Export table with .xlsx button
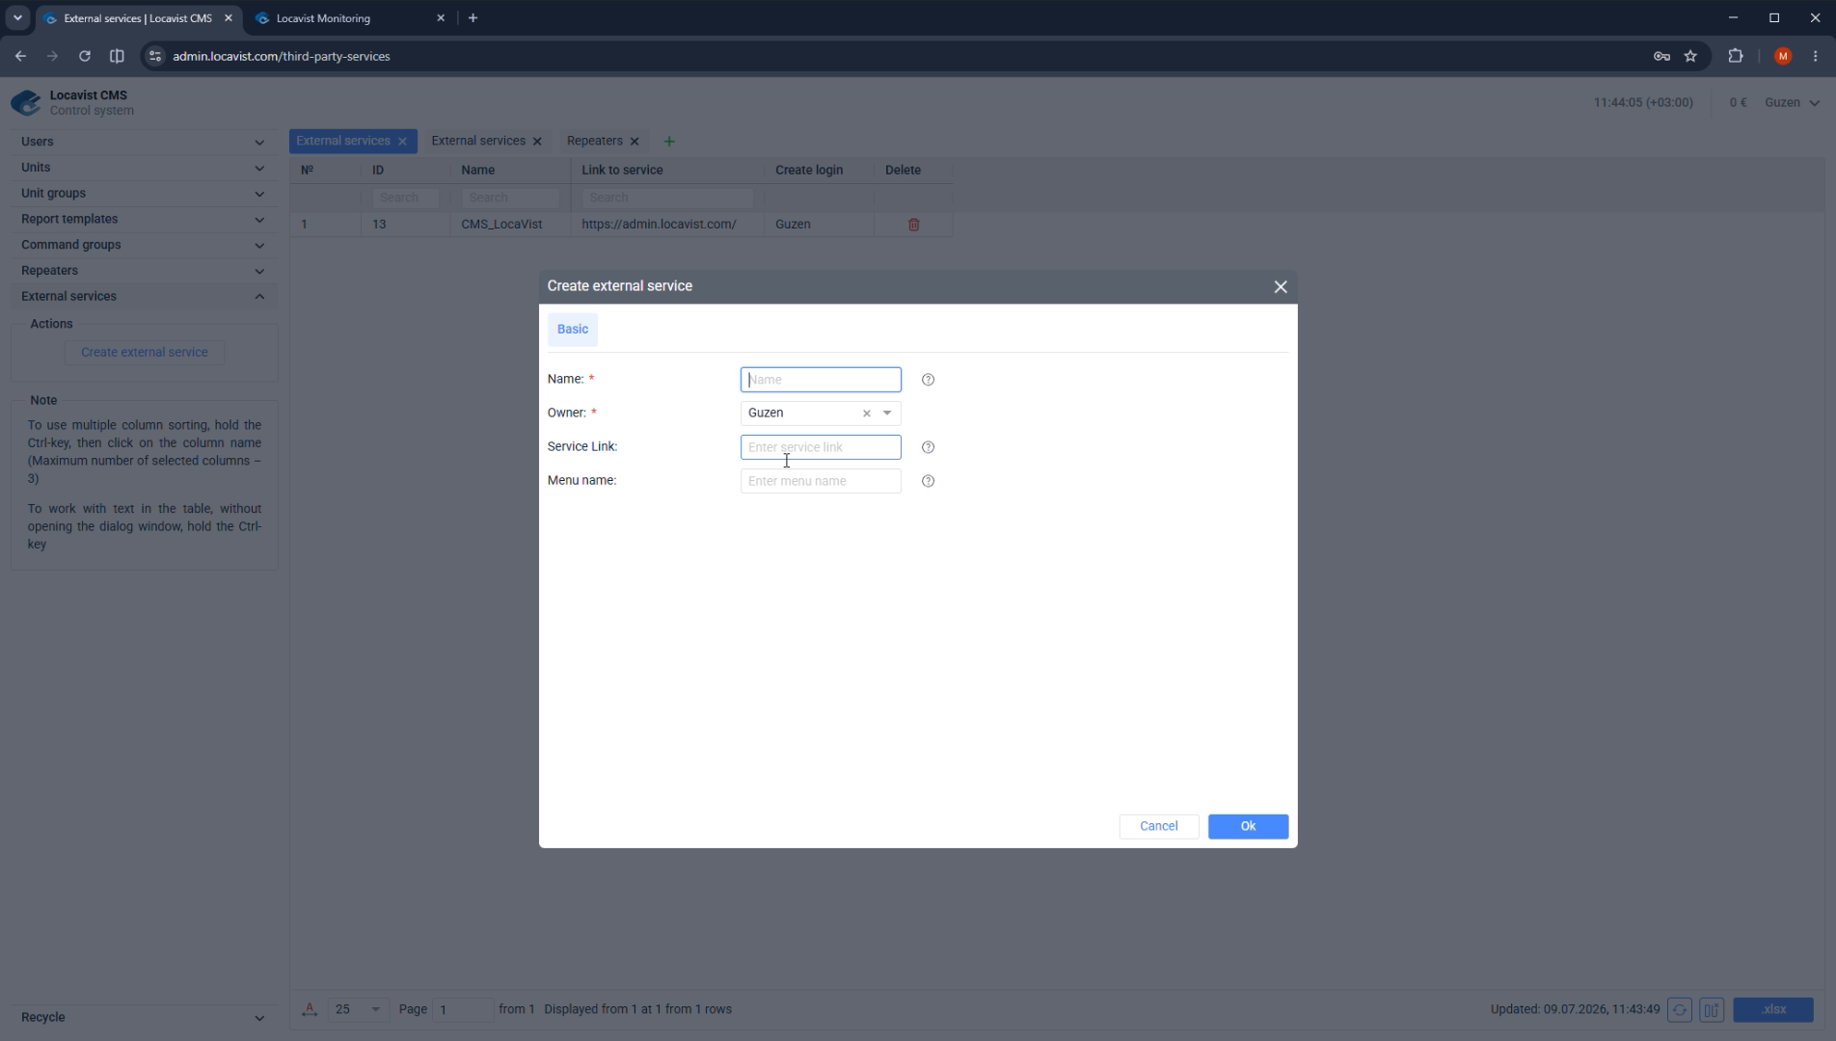Screen dimensions: 1836x1041 point(1773,1009)
